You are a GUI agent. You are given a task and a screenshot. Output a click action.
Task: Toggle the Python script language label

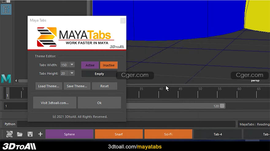tap(10, 124)
